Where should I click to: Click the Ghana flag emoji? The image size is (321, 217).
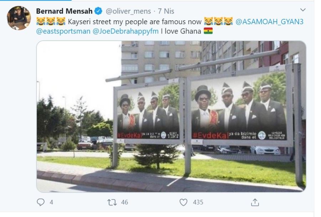click(x=208, y=31)
